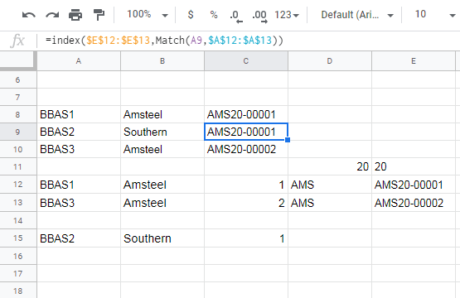Screen dimensions: 460x298
Task: Click cell D11 containing 20
Action: pyautogui.click(x=330, y=166)
